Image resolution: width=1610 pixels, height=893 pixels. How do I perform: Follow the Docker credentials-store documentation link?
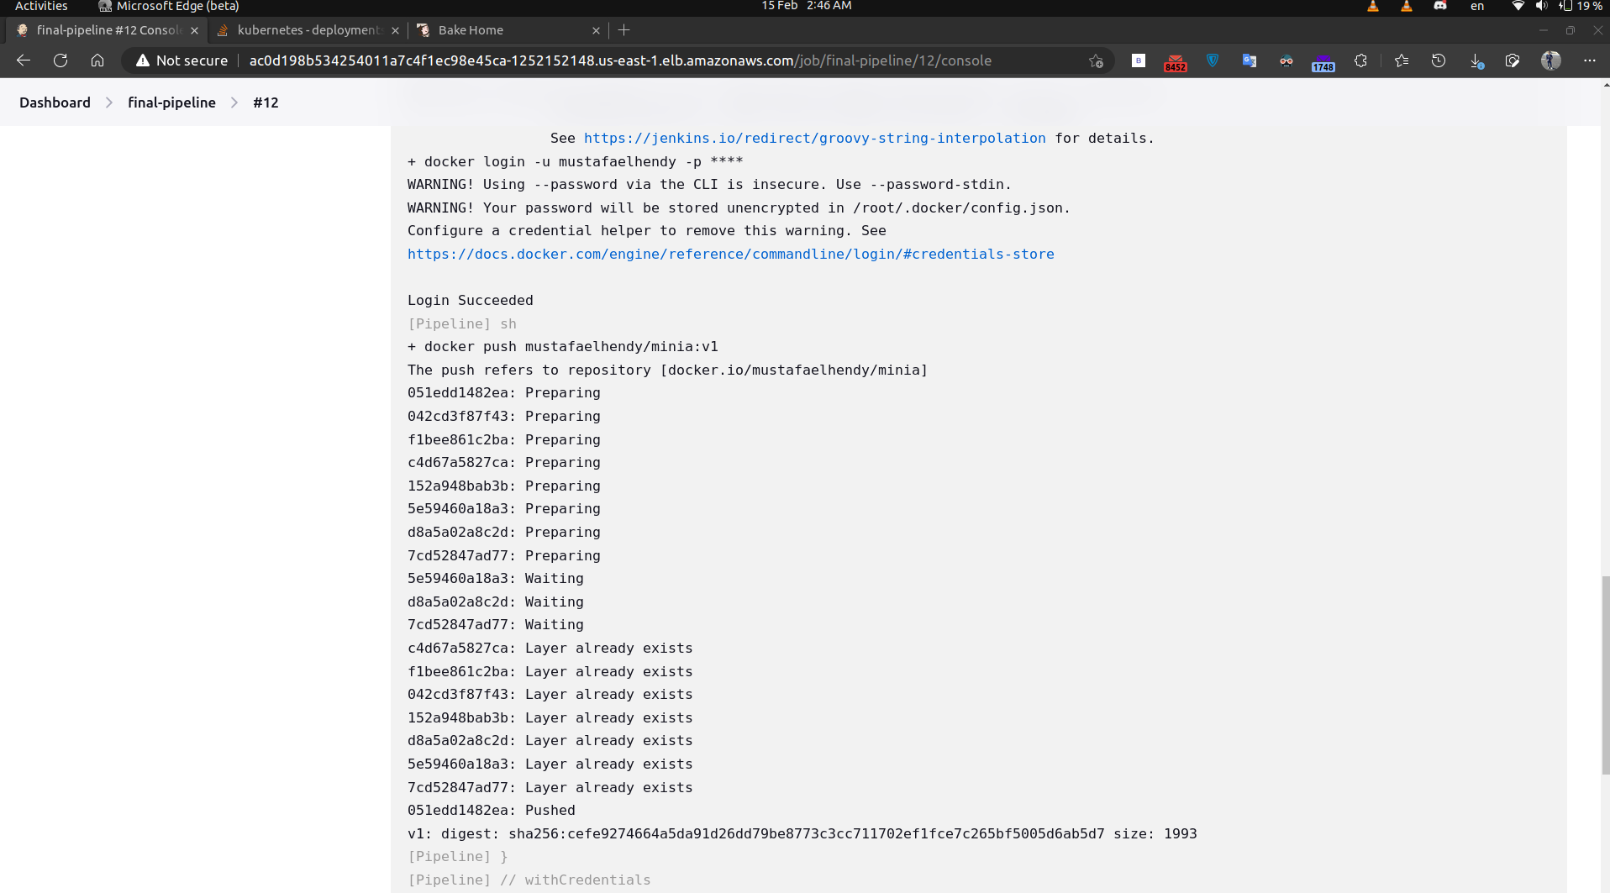[730, 254]
